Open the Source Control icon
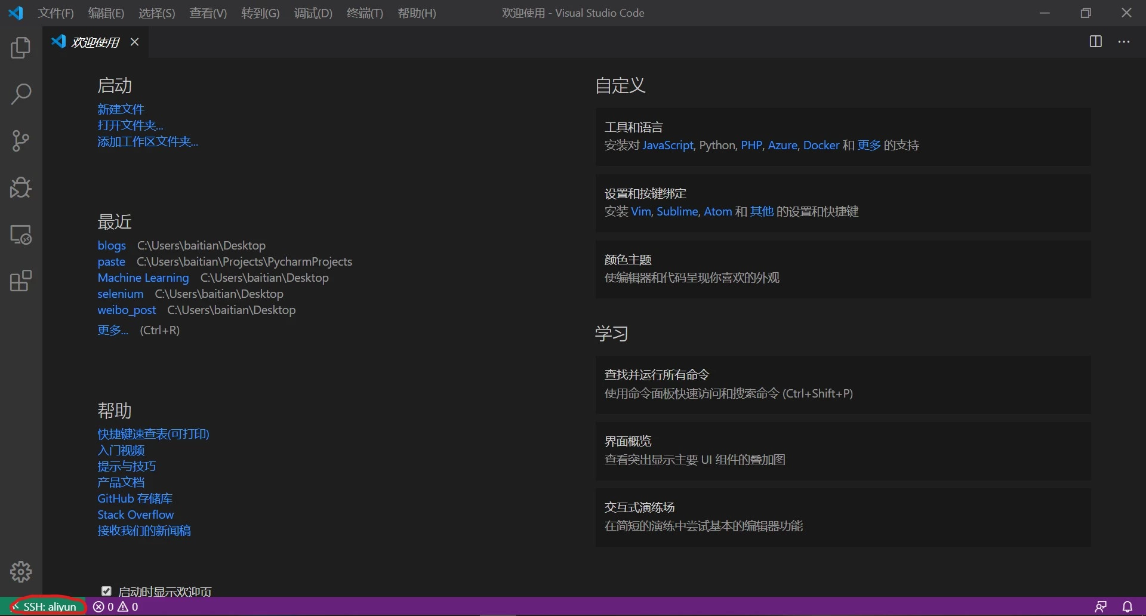This screenshot has height=616, width=1146. 21,141
